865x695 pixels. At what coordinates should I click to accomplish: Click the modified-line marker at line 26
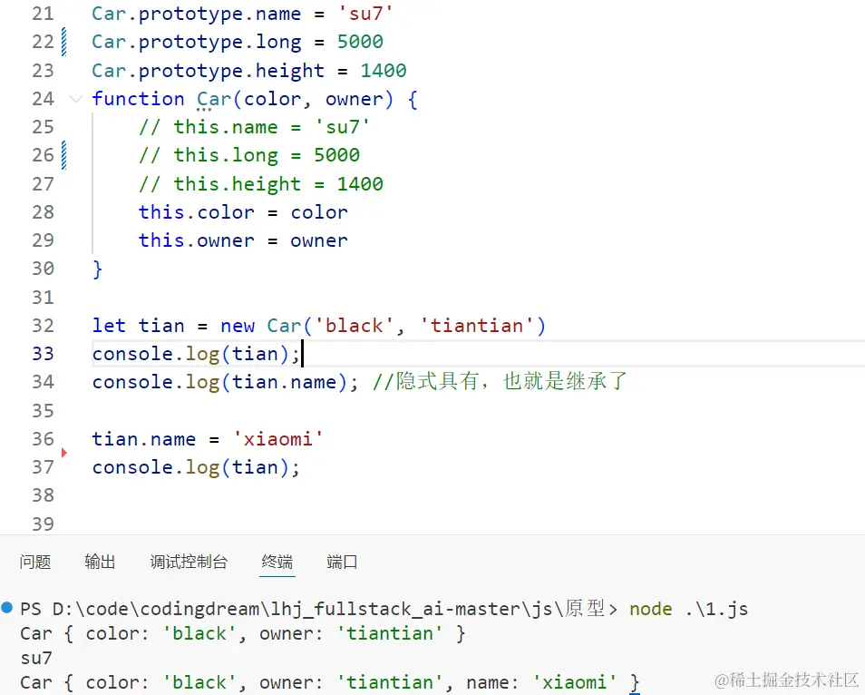[64, 155]
